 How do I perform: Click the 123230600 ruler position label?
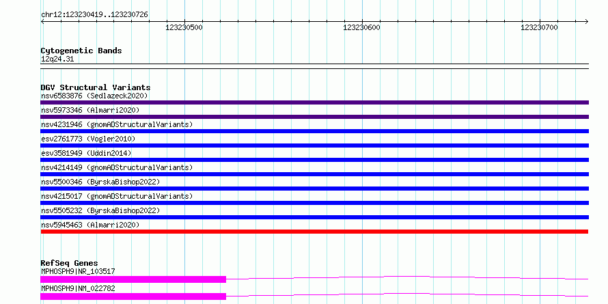[362, 27]
